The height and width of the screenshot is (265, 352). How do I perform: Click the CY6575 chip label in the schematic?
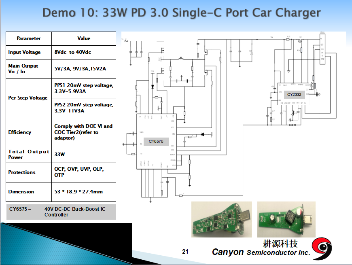(156, 142)
